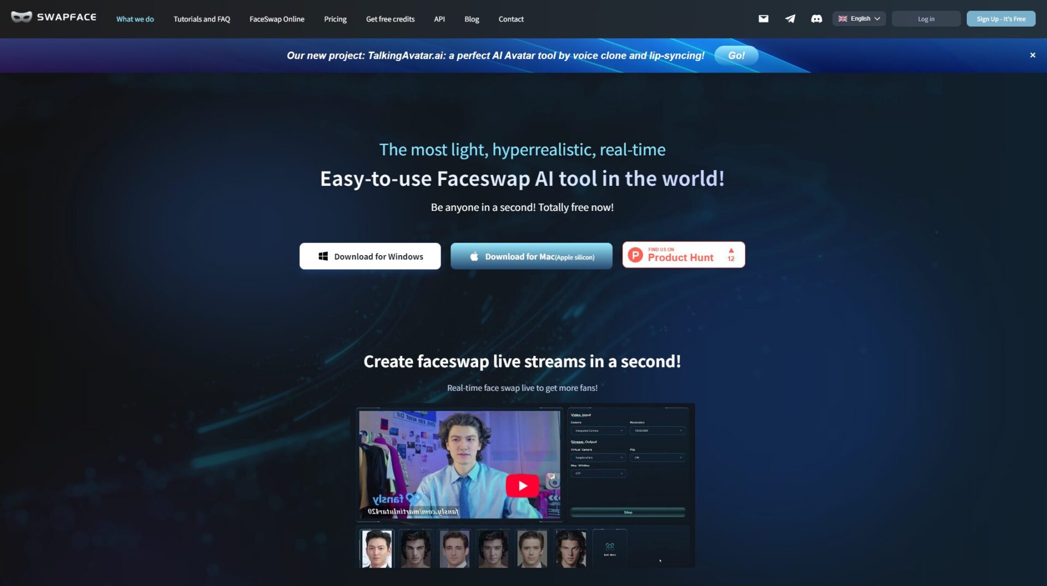
Task: Play the faceswap demo video
Action: (522, 485)
